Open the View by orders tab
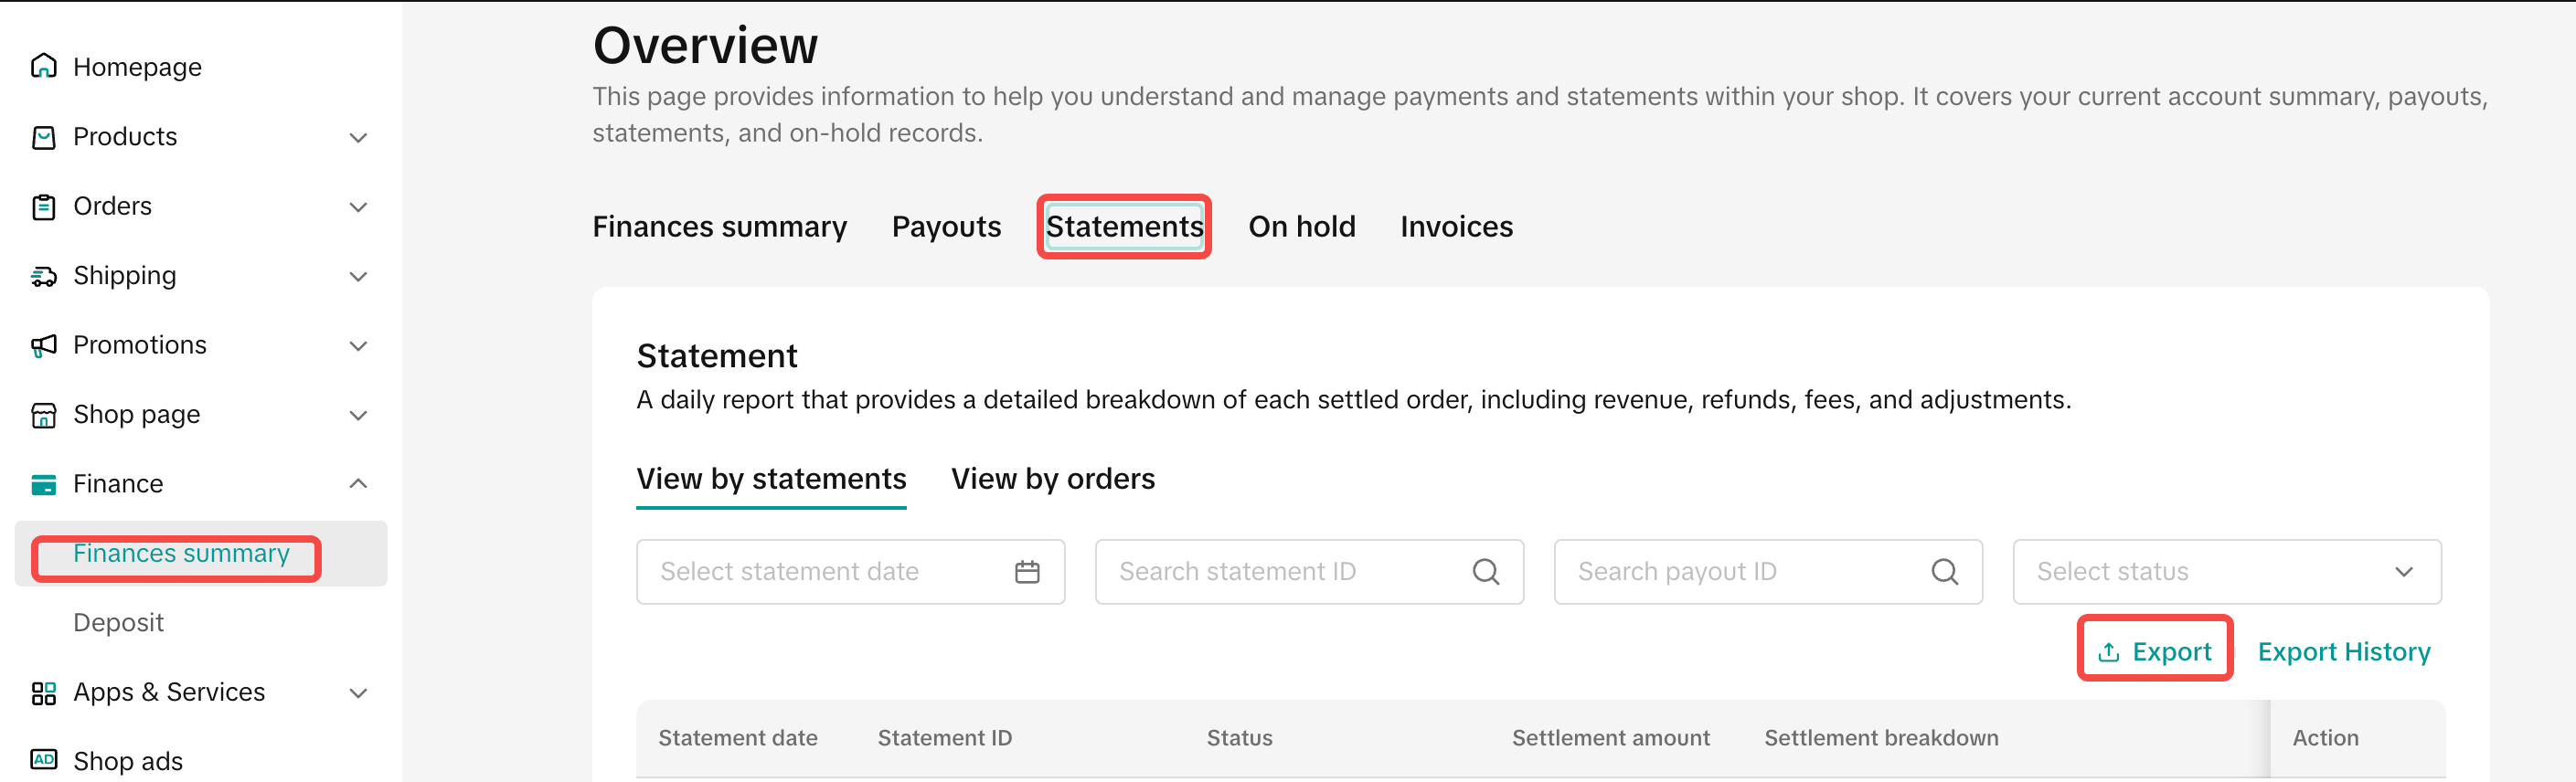 pyautogui.click(x=1052, y=479)
